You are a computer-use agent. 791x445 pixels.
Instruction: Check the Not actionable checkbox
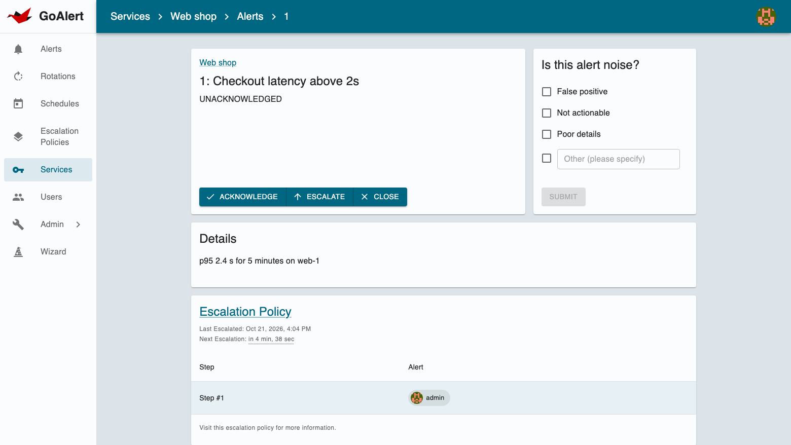547,113
